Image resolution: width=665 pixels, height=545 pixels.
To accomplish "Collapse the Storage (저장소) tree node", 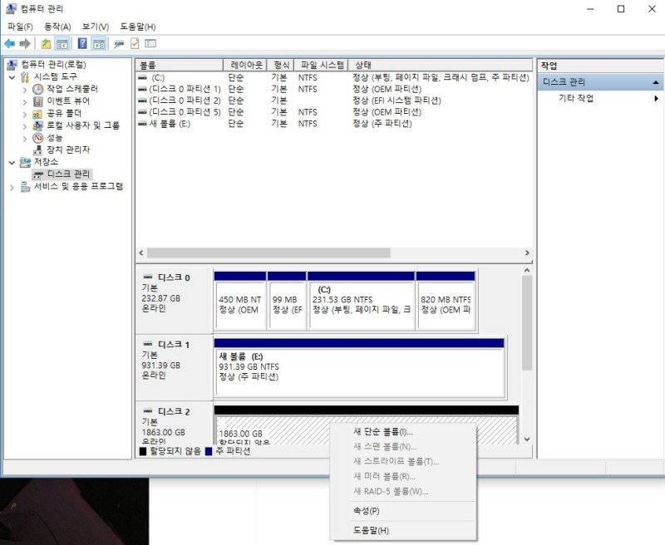I will tap(12, 162).
